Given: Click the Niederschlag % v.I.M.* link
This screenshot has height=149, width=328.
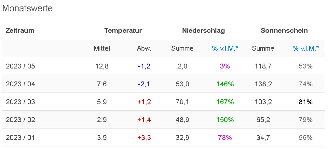Looking at the screenshot, I should point(225,48).
